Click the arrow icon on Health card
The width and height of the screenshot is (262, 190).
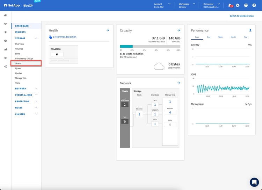pyautogui.click(x=108, y=30)
